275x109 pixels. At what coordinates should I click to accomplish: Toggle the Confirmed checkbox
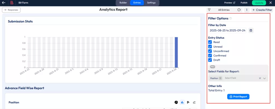(210, 56)
